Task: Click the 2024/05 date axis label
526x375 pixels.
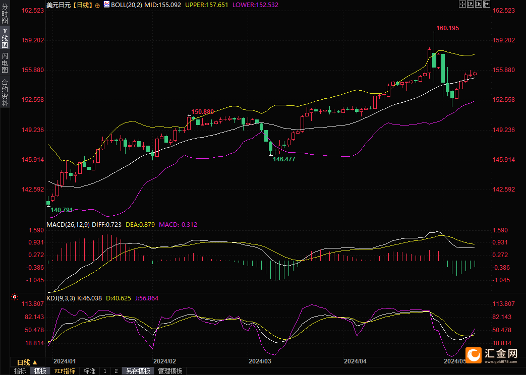Action: pyautogui.click(x=455, y=361)
